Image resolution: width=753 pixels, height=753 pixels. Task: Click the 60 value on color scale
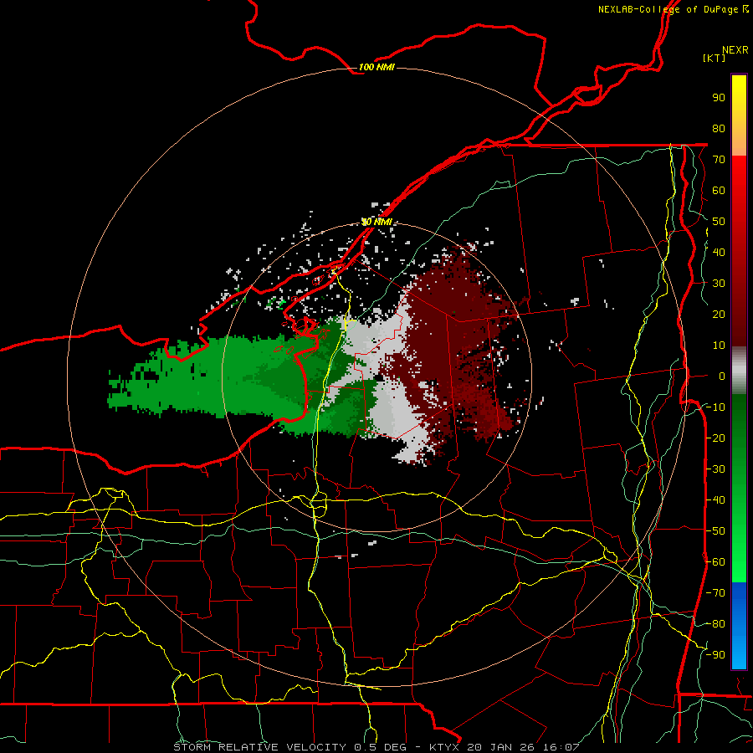pyautogui.click(x=719, y=191)
